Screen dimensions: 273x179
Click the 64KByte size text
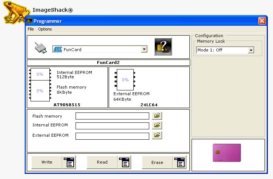click(x=122, y=99)
